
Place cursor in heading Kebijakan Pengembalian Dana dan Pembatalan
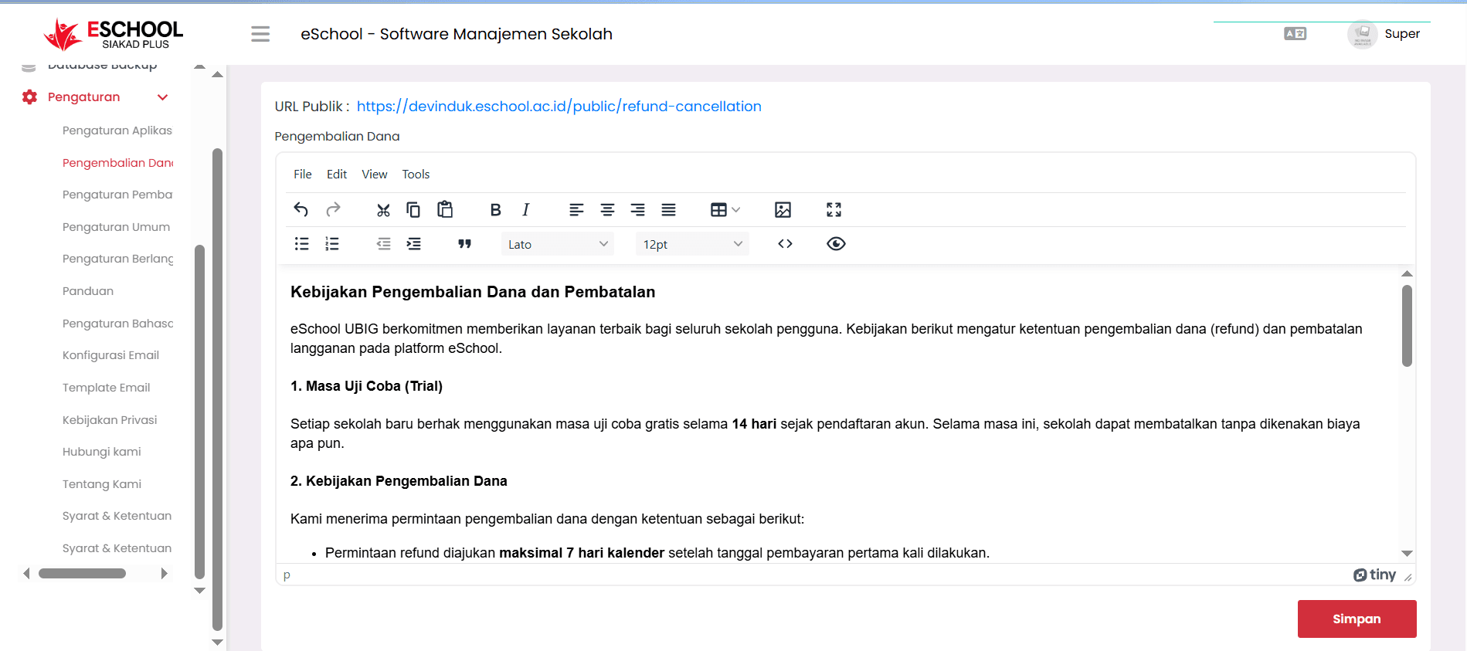pos(473,292)
